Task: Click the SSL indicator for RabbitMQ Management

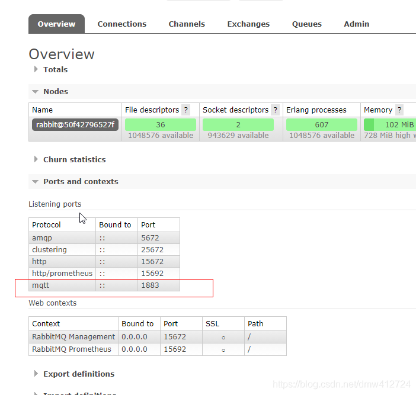Action: tap(223, 338)
